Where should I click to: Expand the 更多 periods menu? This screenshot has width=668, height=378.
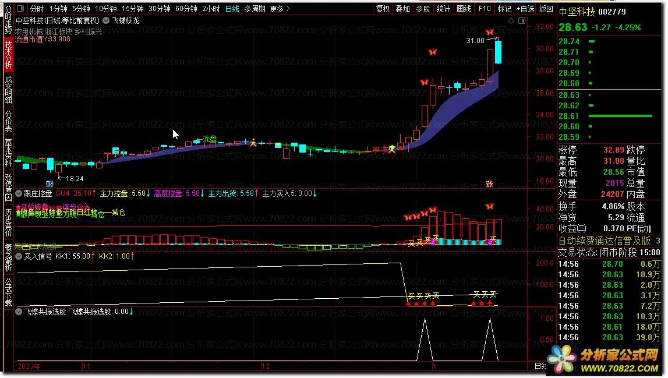pos(280,9)
